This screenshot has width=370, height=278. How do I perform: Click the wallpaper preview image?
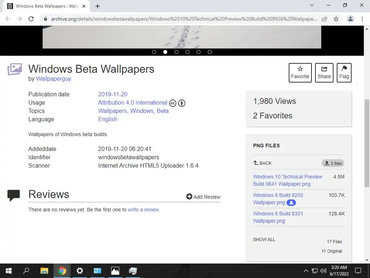[x=182, y=37]
